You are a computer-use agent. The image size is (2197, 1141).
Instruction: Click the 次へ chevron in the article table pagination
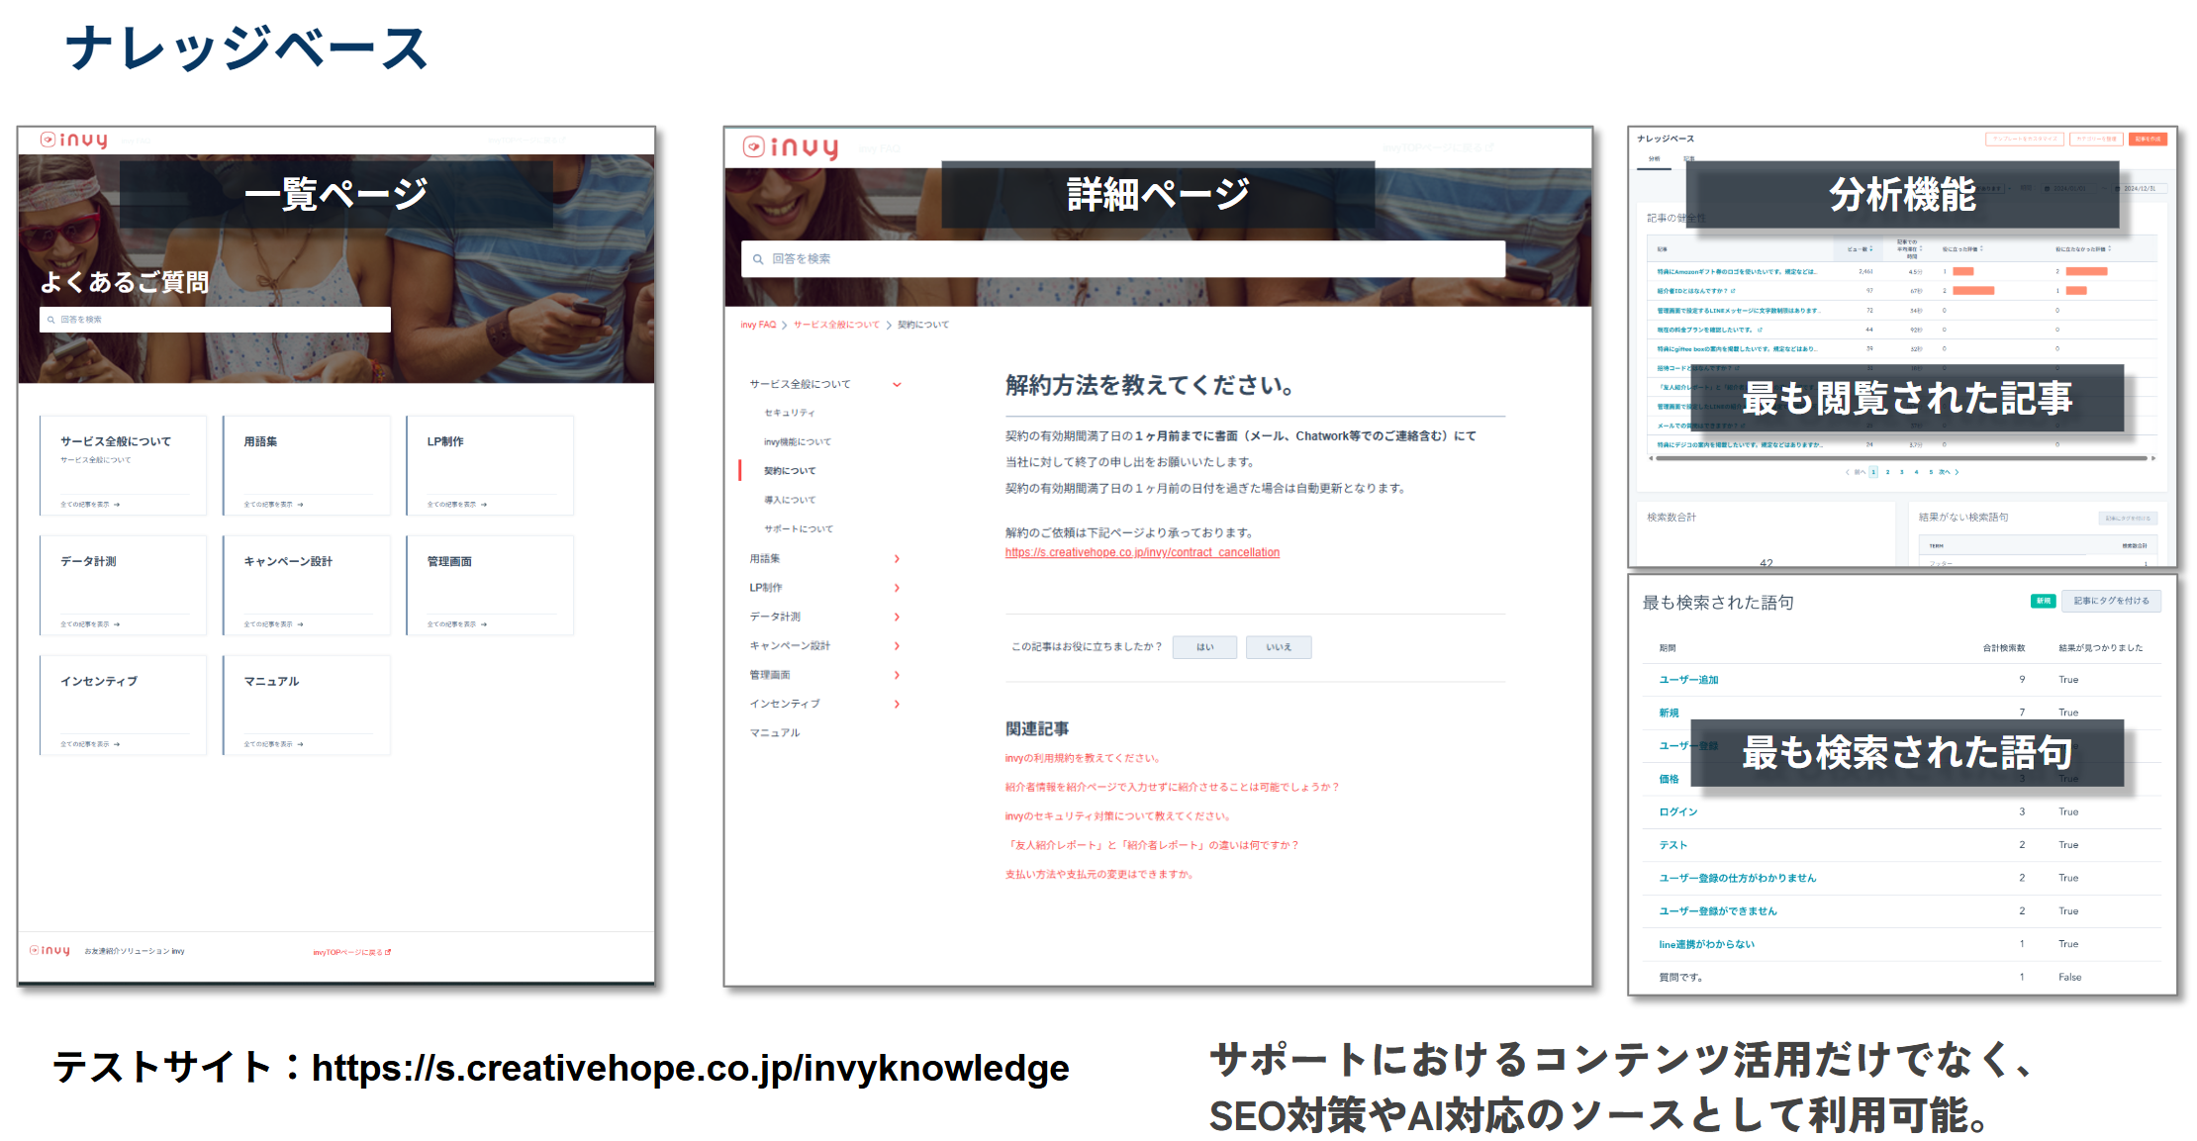[x=1958, y=472]
